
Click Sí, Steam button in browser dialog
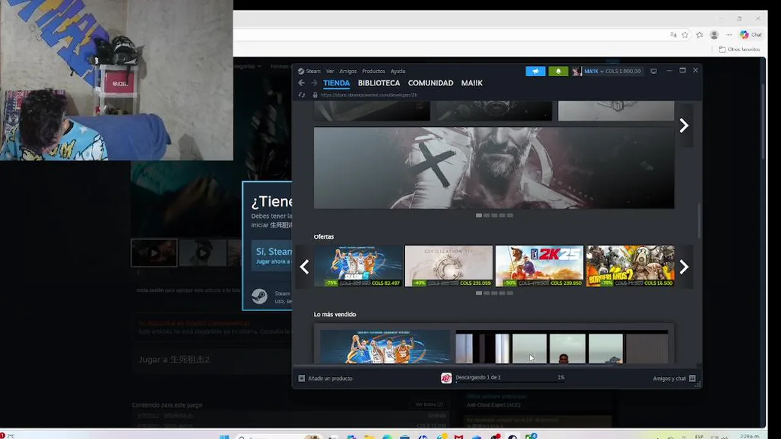point(272,255)
